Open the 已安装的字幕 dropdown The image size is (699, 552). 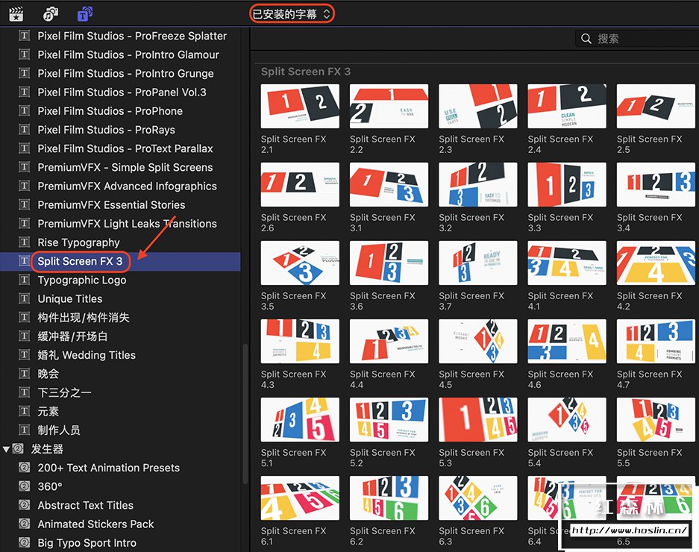pos(292,14)
